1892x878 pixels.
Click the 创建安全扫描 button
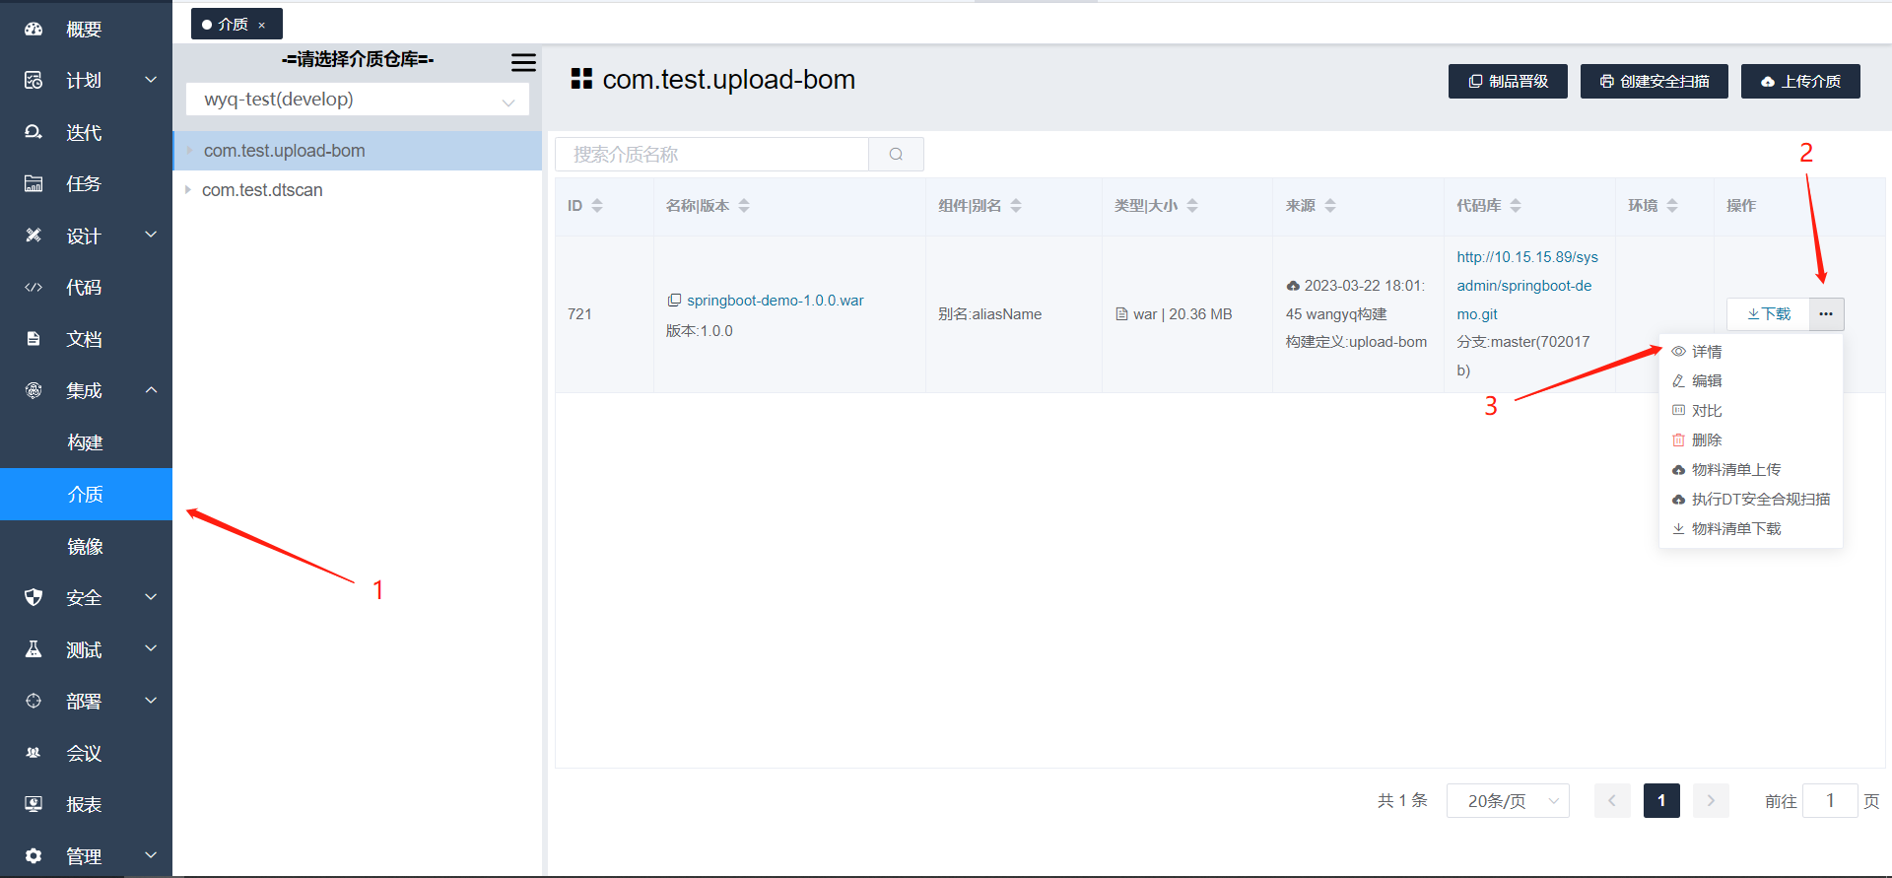pyautogui.click(x=1654, y=81)
